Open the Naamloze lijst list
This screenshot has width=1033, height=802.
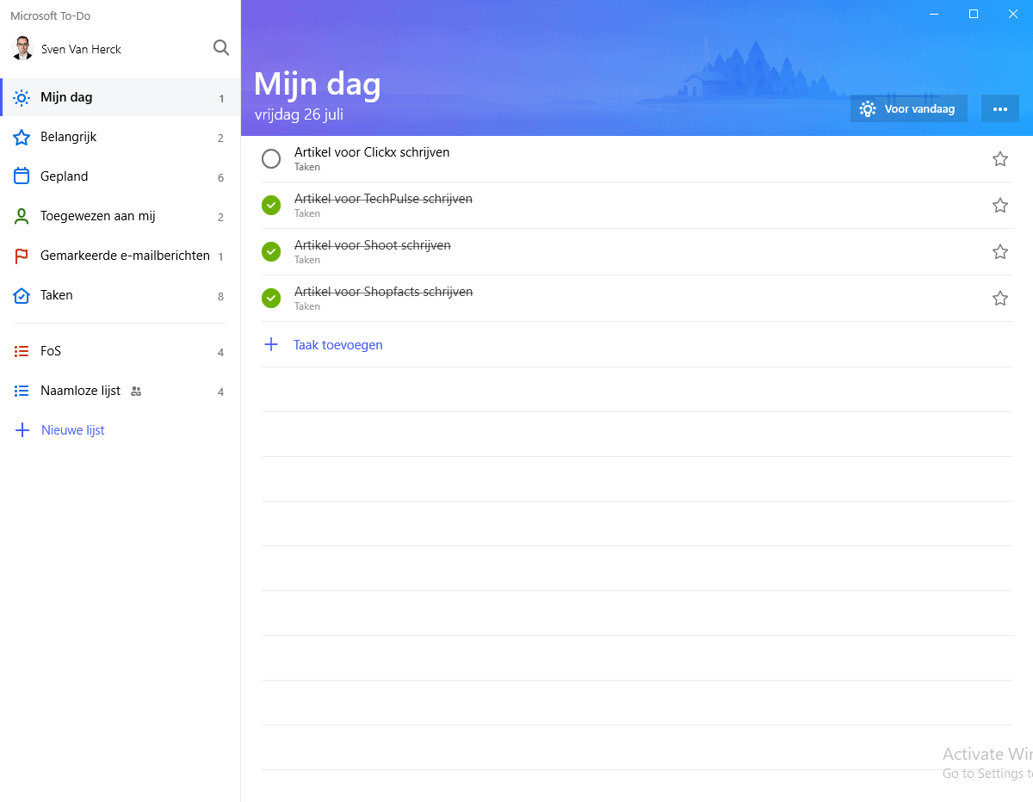[121, 391]
